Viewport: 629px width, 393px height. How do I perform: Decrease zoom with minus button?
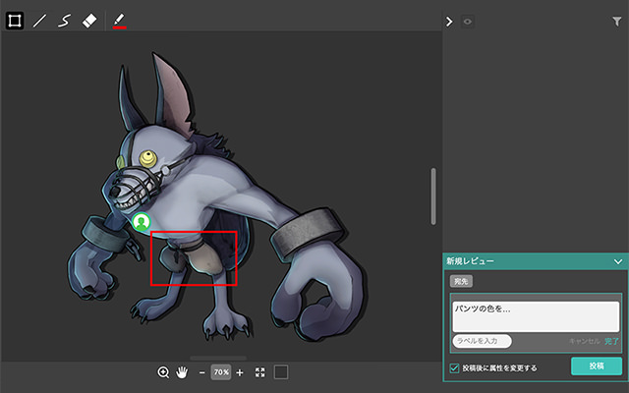(201, 373)
